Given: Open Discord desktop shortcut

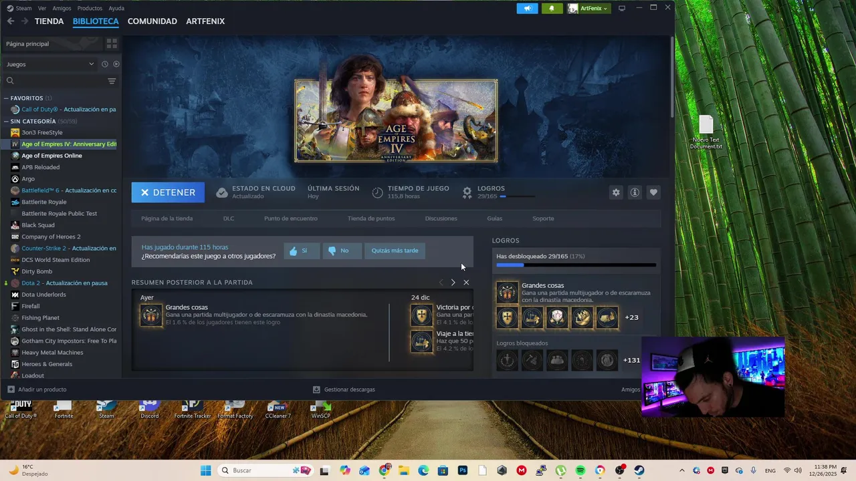Looking at the screenshot, I should pos(150,410).
